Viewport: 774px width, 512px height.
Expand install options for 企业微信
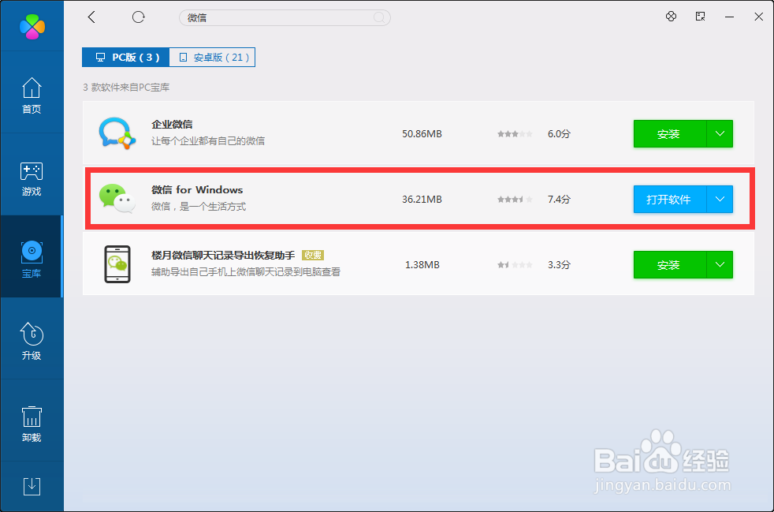pos(720,134)
